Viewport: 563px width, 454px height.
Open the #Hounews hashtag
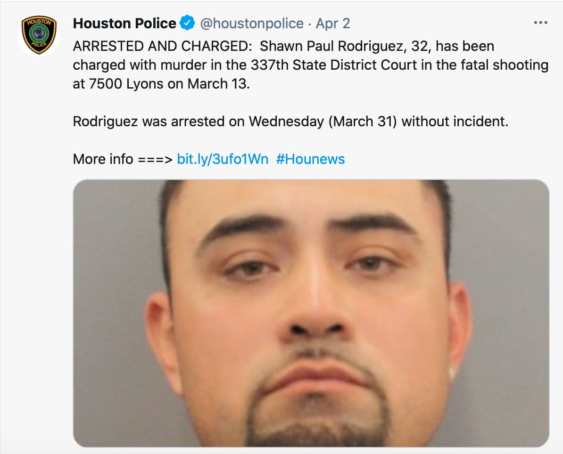(310, 159)
